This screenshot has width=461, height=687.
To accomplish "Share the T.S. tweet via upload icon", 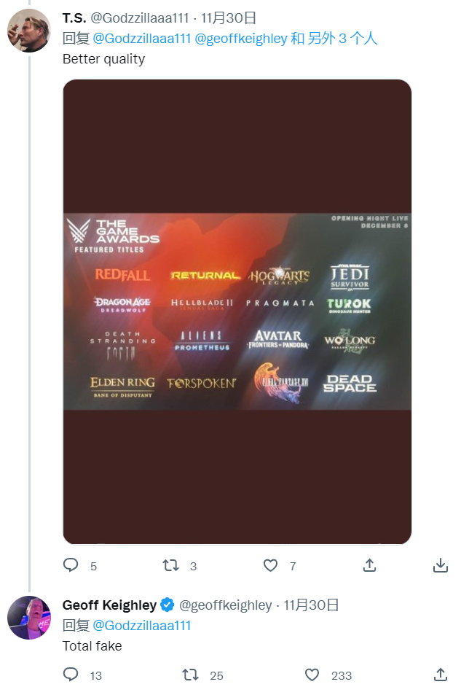I will coord(369,565).
